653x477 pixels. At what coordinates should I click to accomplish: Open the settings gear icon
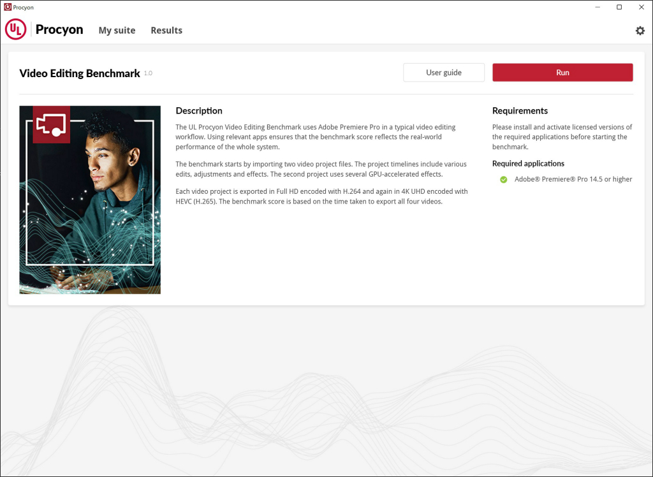pos(640,31)
